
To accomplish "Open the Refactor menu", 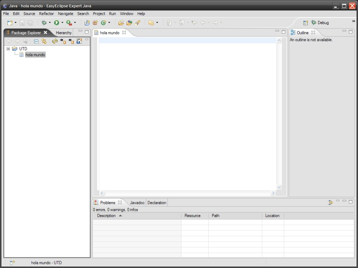I will click(46, 13).
